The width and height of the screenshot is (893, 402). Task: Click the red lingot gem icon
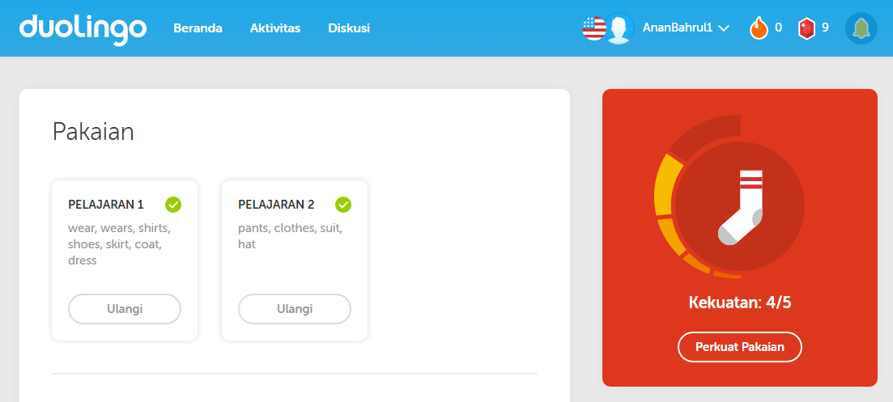(806, 28)
